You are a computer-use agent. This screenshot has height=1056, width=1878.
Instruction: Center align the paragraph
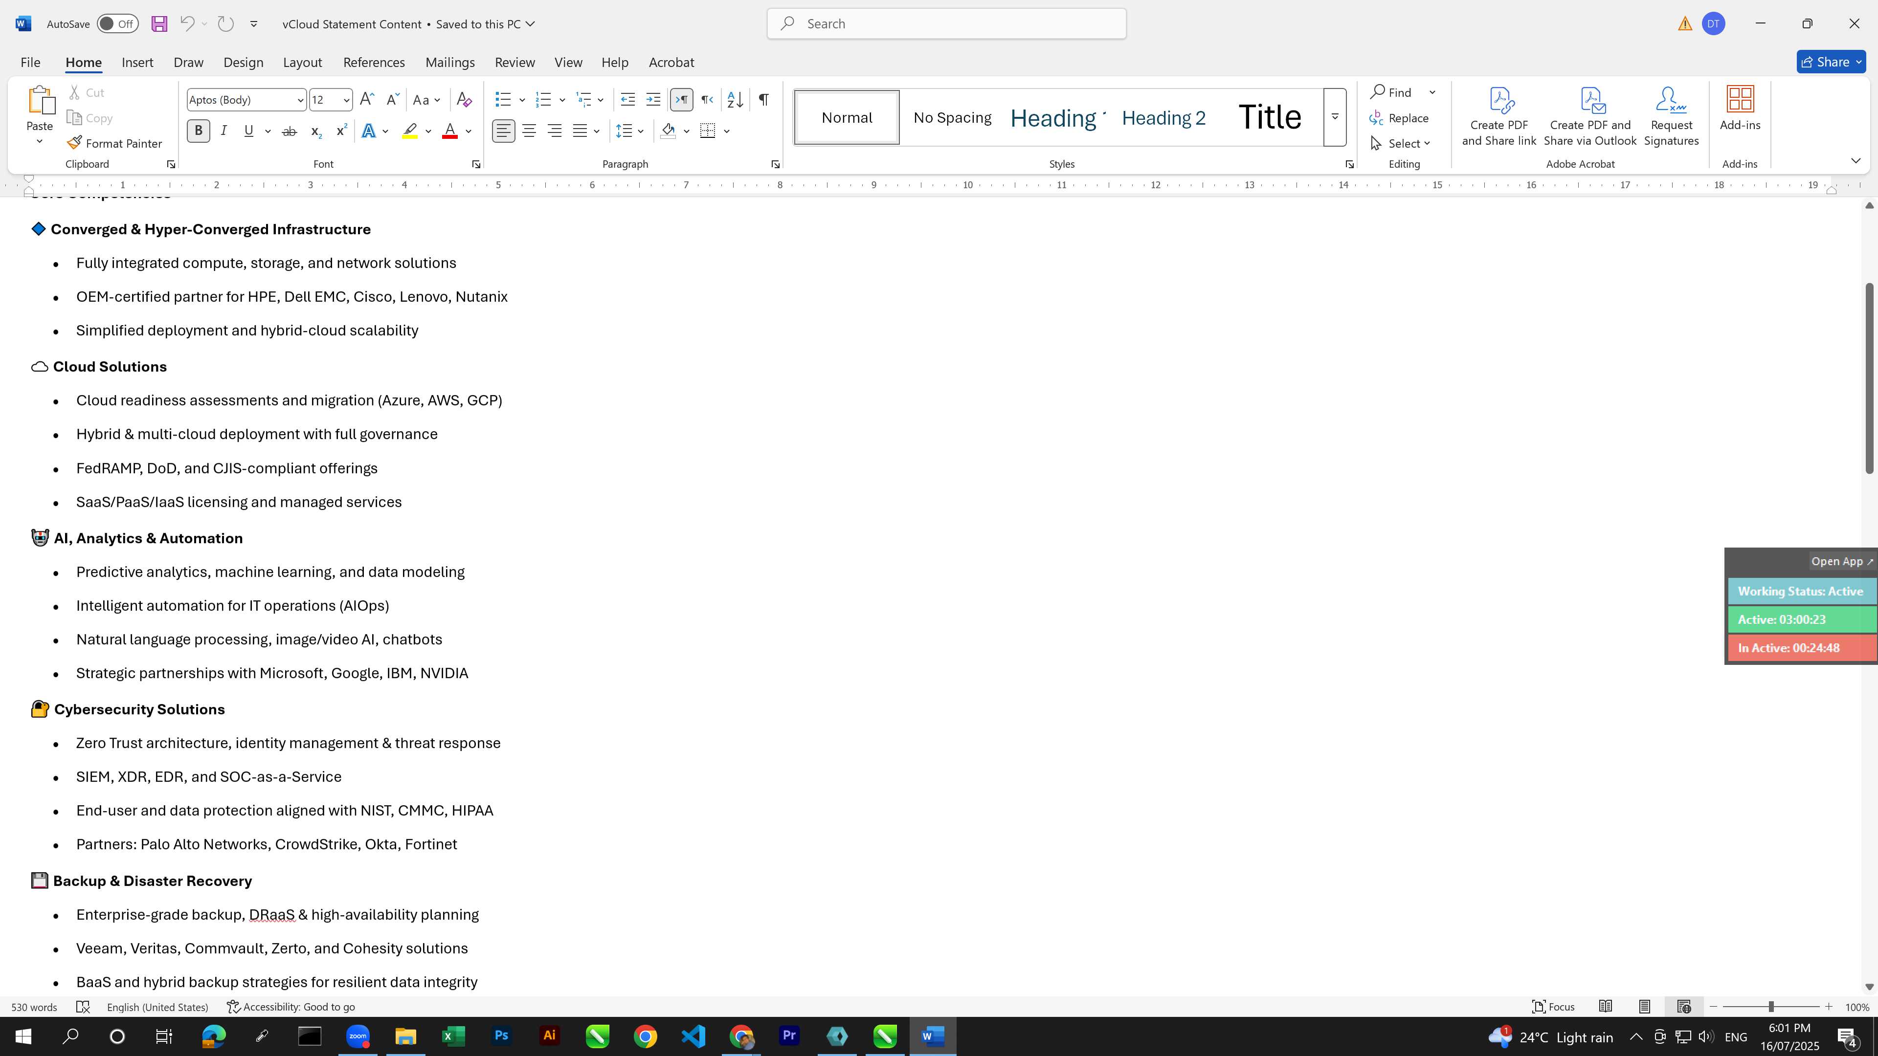529,131
